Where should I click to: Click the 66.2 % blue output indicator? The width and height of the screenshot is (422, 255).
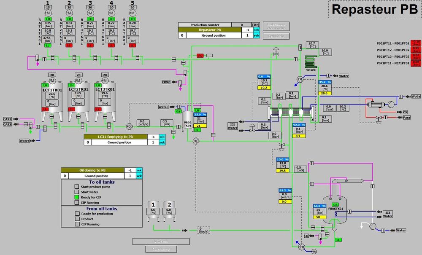319,206
